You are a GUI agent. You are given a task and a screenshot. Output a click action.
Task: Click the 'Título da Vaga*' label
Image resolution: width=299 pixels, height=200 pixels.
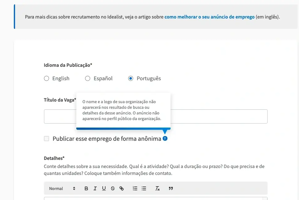(60, 100)
